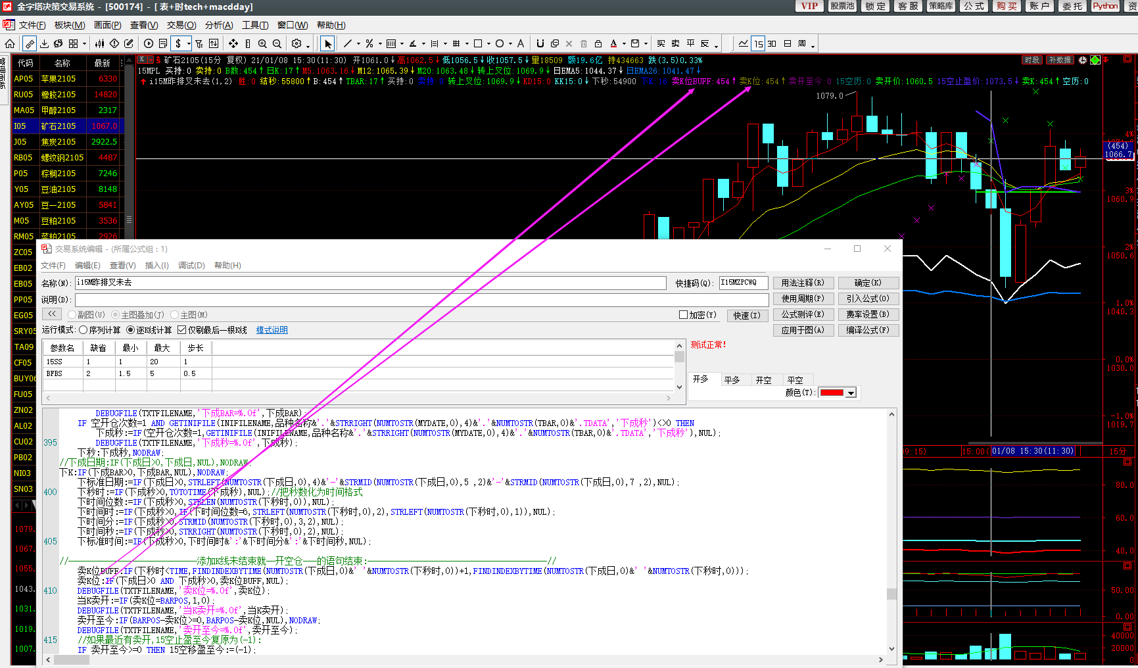Click the 卖 sell toolbar button
The height and width of the screenshot is (668, 1138).
(675, 43)
